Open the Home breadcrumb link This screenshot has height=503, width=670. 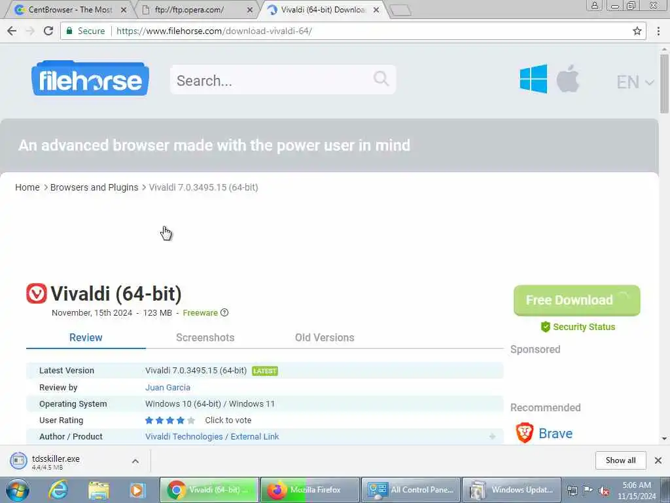(27, 187)
